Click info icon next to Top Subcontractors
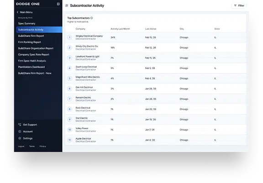The height and width of the screenshot is (183, 263). coord(92,18)
